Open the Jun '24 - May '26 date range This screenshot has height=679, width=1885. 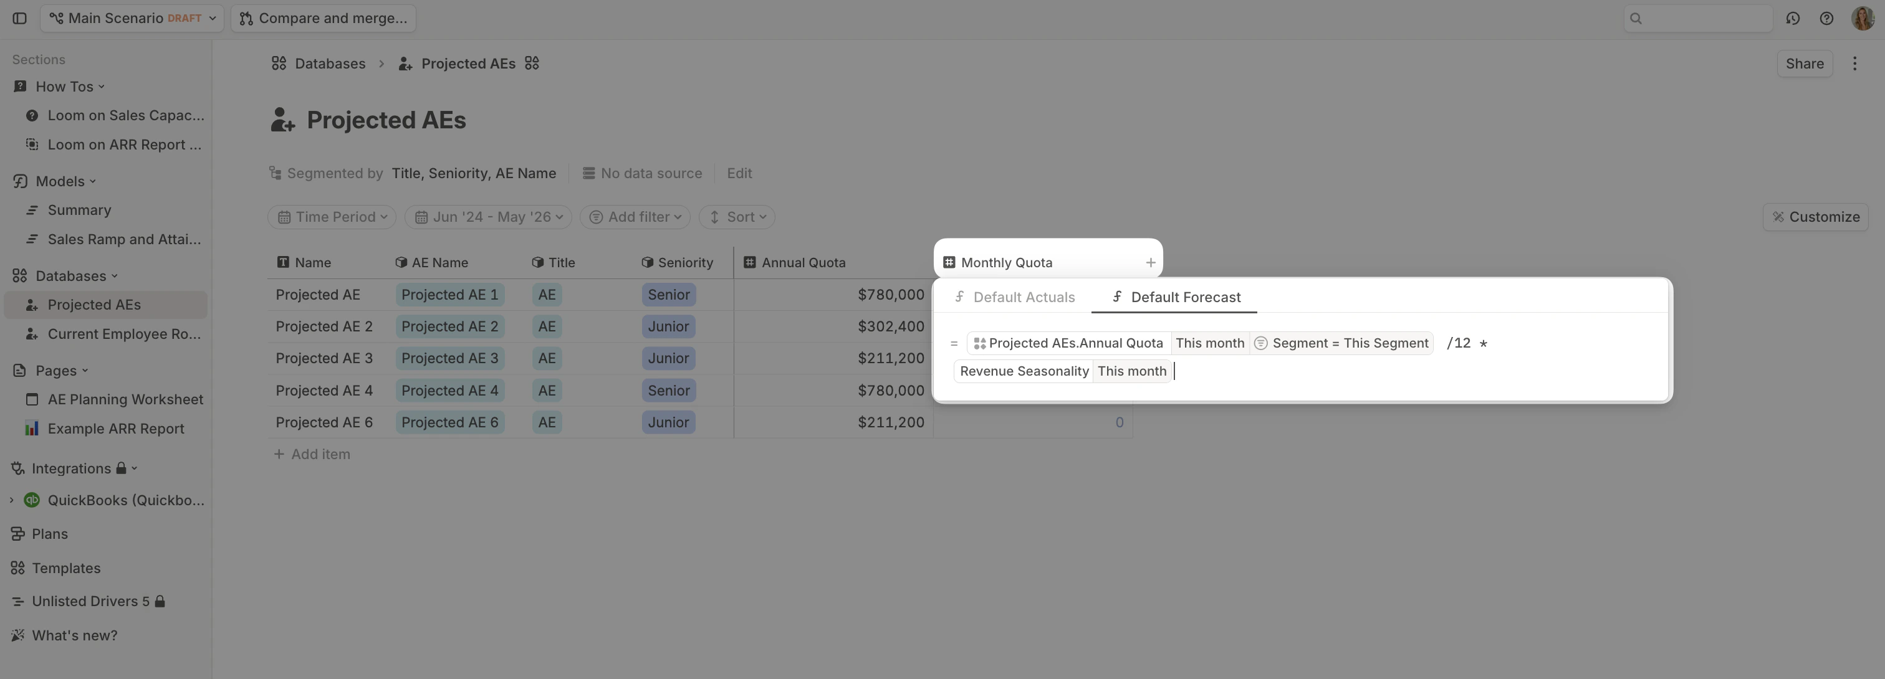coord(489,217)
